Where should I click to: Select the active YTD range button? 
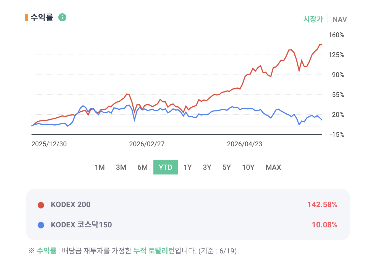point(166,167)
